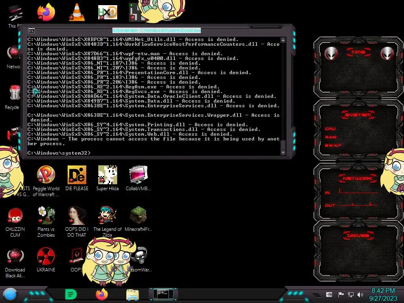
Task: Open the This PC desktop icon
Action: [15, 16]
